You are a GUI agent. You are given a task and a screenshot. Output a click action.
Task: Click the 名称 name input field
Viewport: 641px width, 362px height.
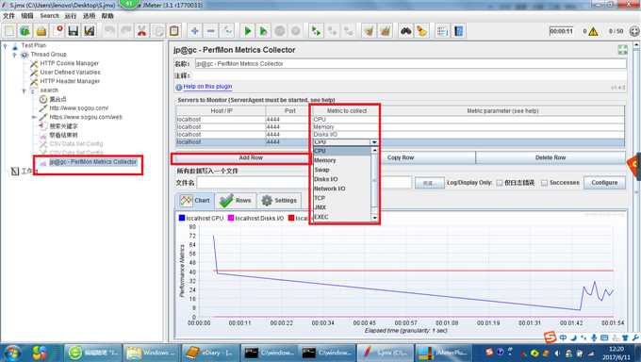point(410,64)
